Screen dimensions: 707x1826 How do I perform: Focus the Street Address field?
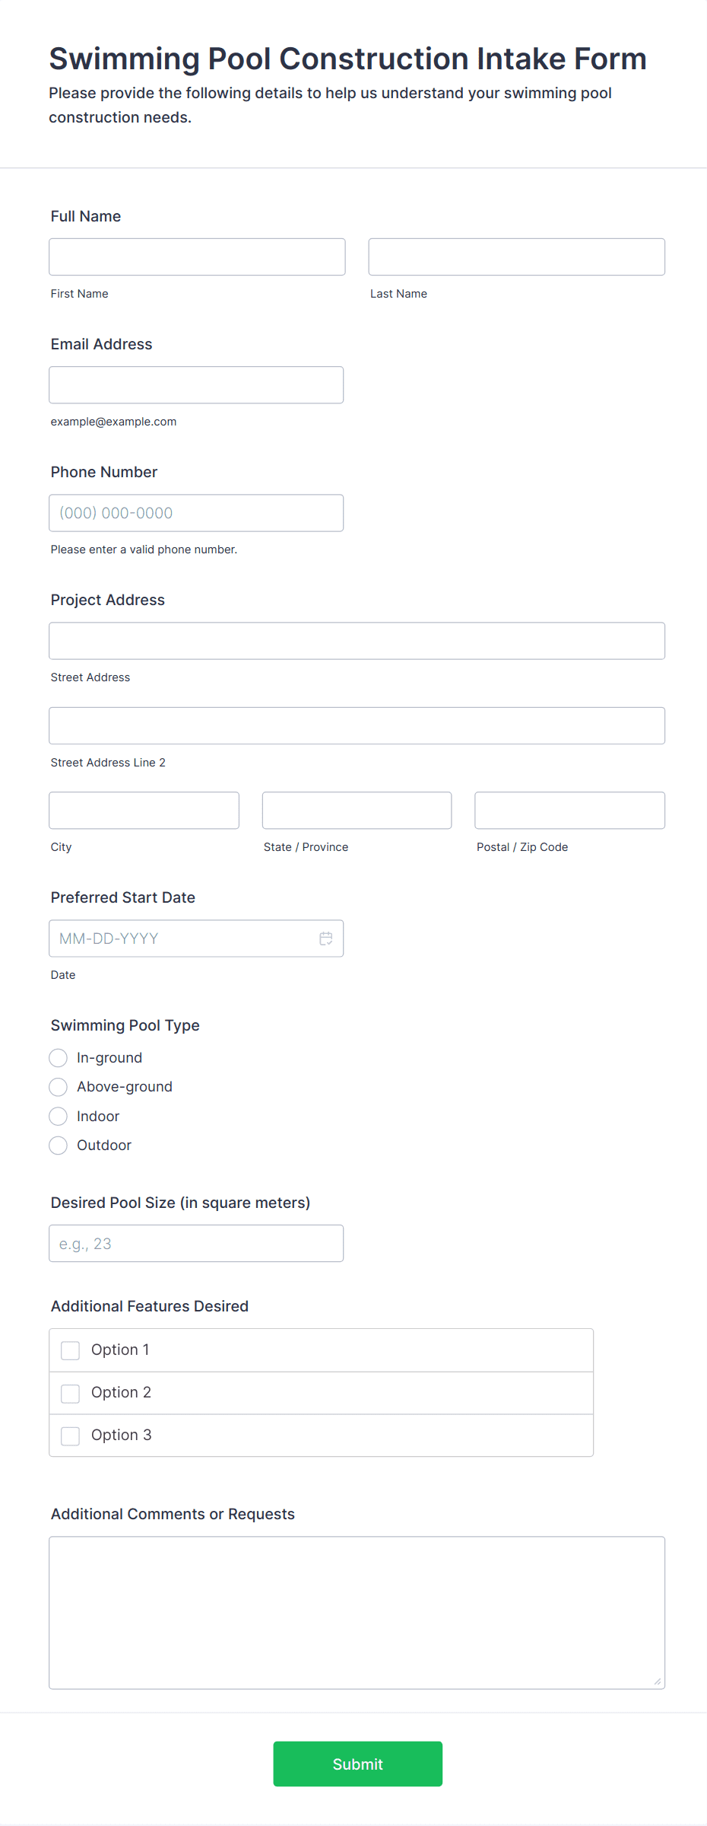click(x=357, y=641)
